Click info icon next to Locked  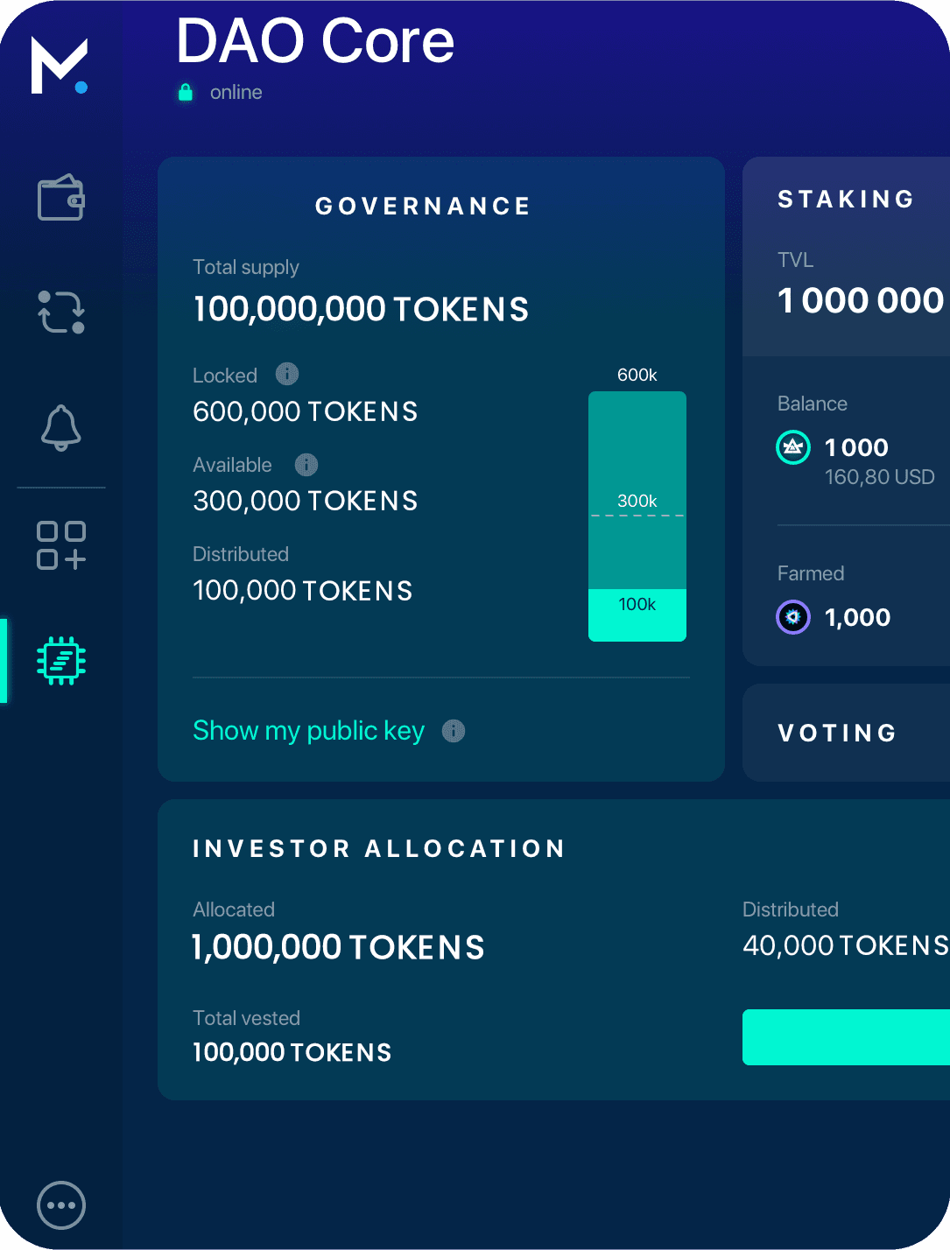[287, 374]
